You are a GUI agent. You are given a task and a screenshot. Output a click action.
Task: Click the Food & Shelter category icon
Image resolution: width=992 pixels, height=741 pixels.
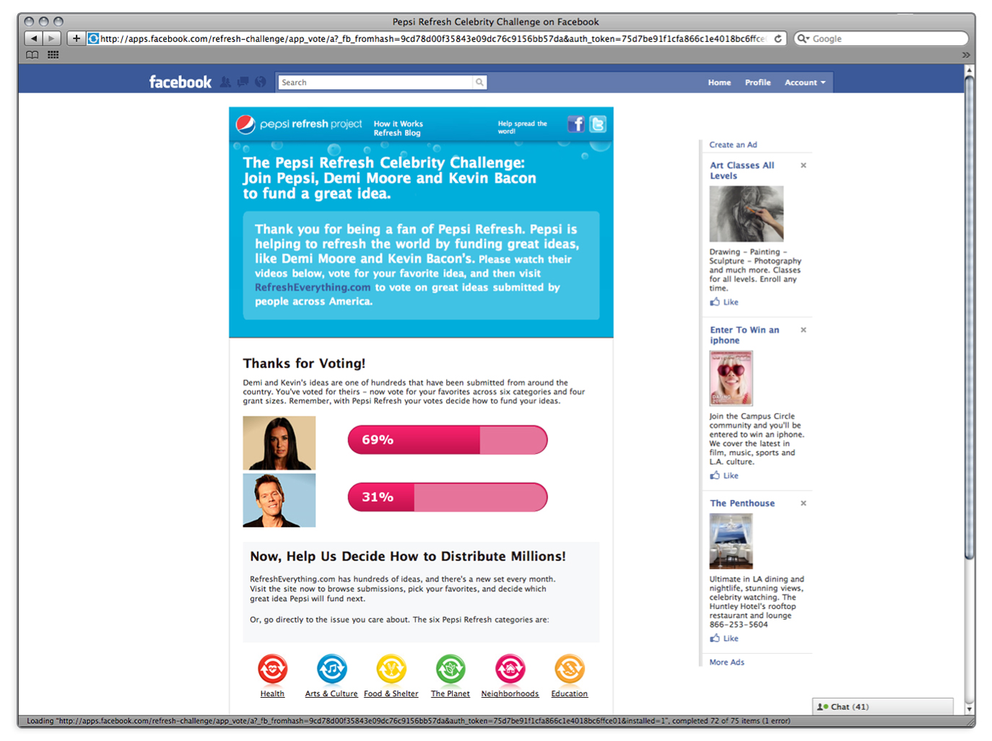[391, 669]
